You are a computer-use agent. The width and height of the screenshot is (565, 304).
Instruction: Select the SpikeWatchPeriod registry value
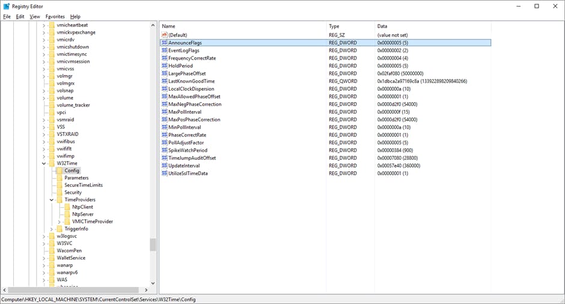click(188, 150)
